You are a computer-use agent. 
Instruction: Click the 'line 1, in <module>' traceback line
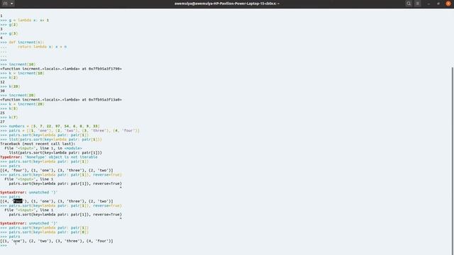[43, 148]
